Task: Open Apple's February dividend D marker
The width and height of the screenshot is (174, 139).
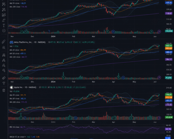Action: coord(75,118)
